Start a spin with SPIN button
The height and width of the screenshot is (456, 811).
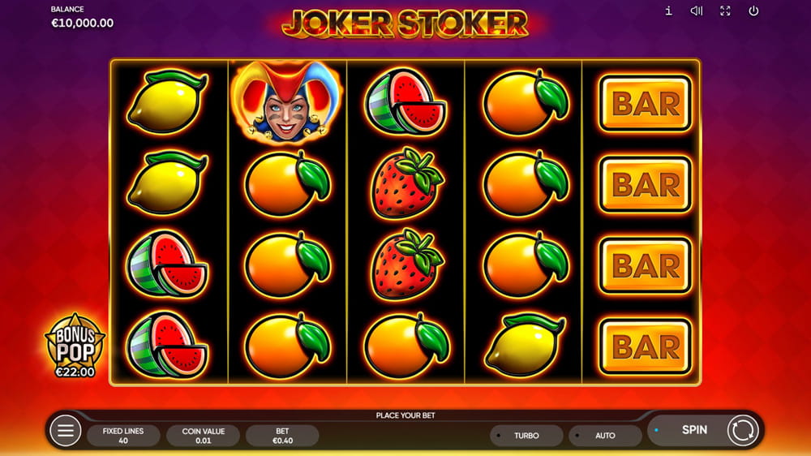point(694,430)
